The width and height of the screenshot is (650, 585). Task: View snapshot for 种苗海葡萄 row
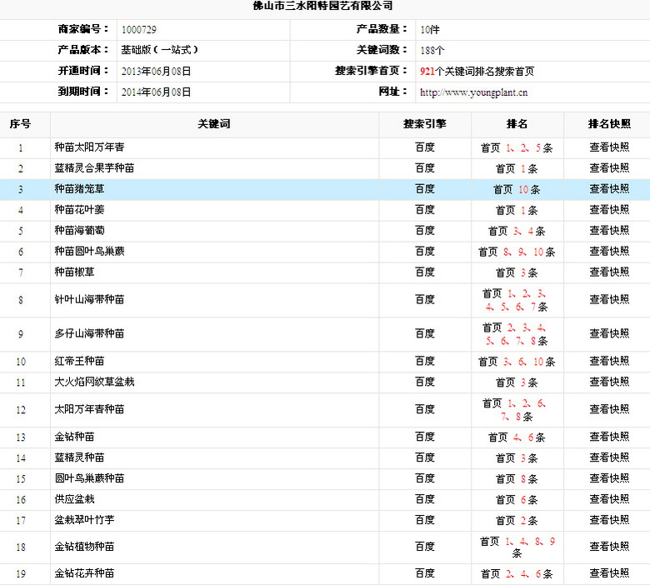609,231
